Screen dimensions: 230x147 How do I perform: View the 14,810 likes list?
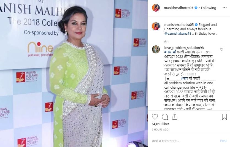[x=161, y=124]
